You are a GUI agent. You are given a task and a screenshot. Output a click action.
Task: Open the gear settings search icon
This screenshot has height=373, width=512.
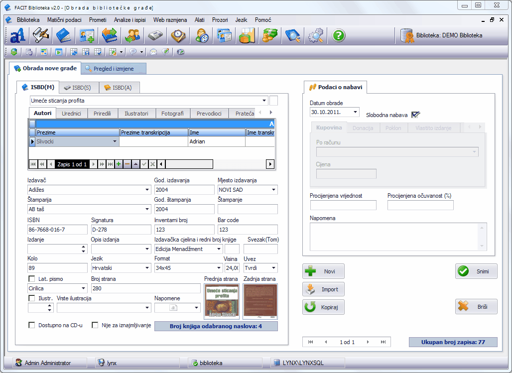click(x=316, y=36)
